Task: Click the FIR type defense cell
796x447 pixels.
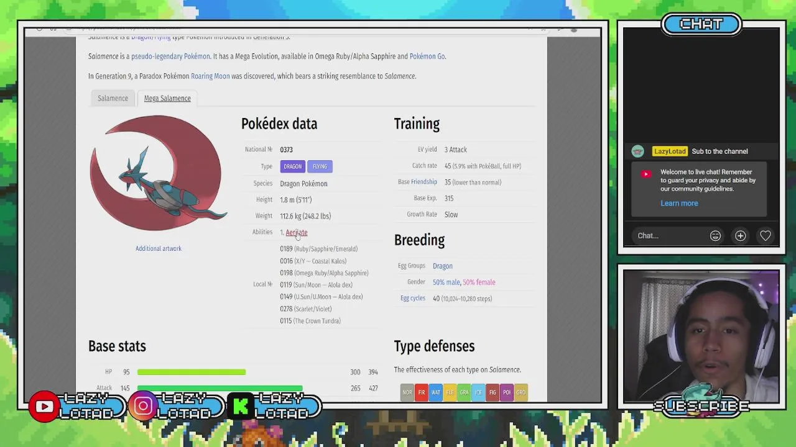Action: click(422, 392)
